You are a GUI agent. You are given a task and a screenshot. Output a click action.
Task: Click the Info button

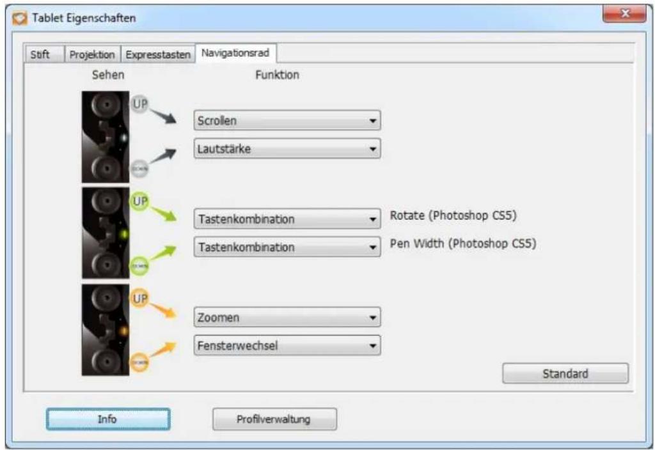click(x=107, y=419)
